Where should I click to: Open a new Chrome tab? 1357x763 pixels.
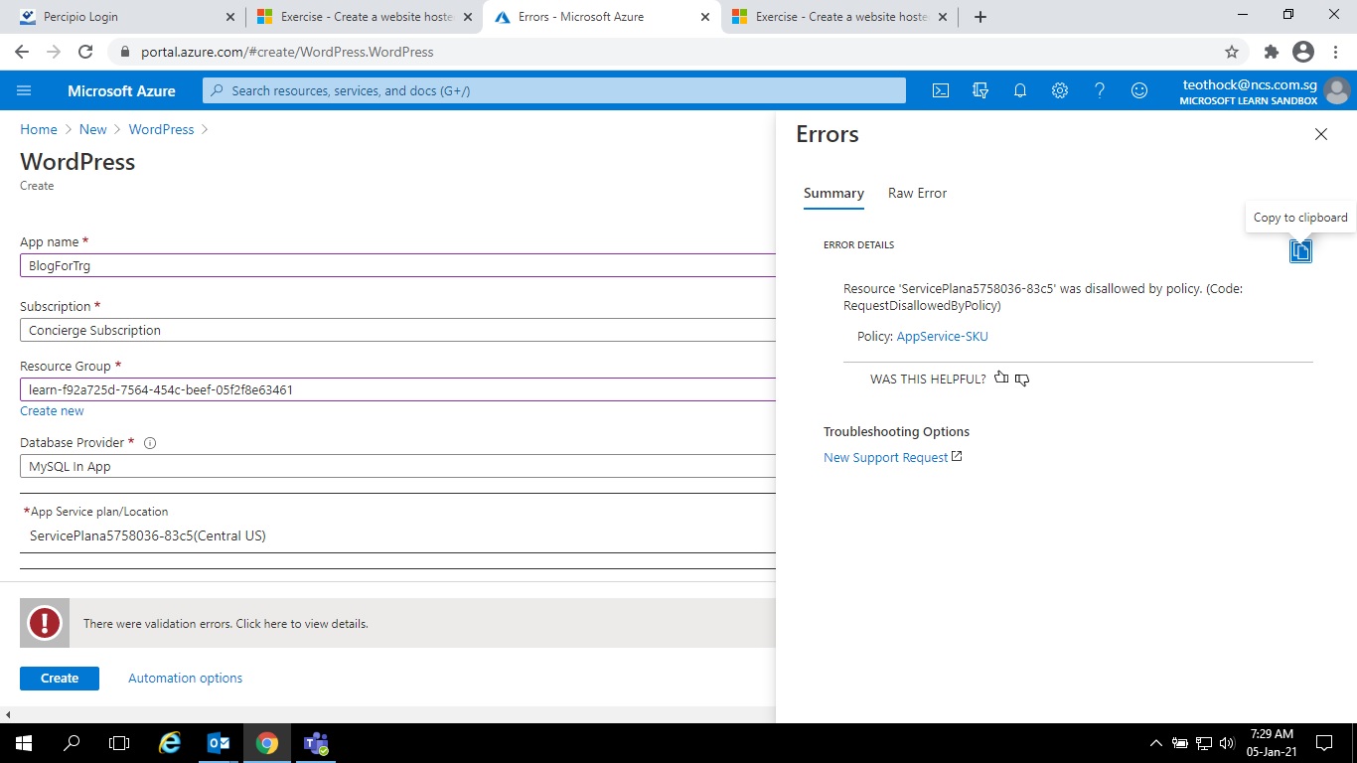click(980, 17)
